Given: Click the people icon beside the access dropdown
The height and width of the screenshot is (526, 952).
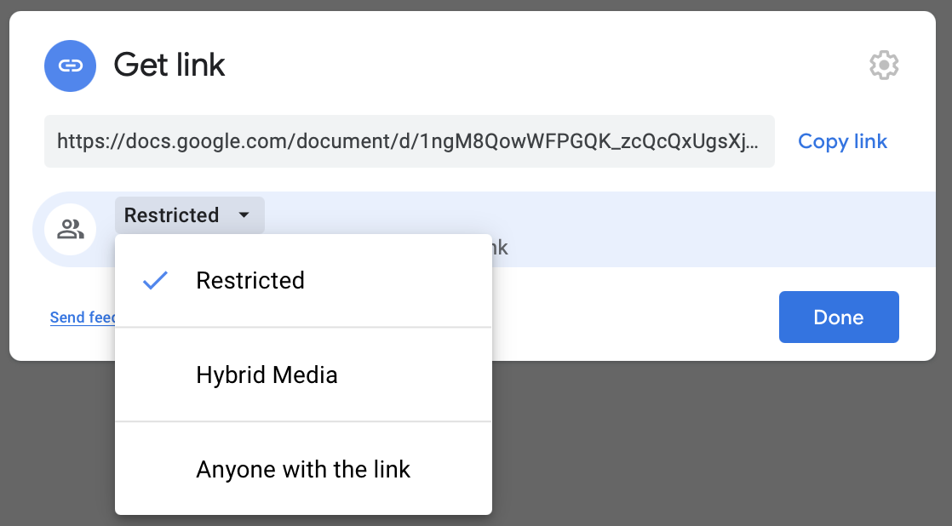Looking at the screenshot, I should point(71,229).
